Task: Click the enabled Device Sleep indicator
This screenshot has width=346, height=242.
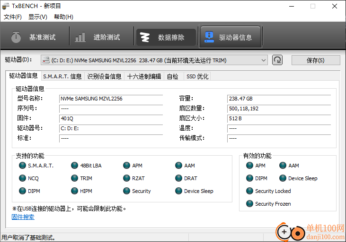Action: pyautogui.click(x=283, y=178)
